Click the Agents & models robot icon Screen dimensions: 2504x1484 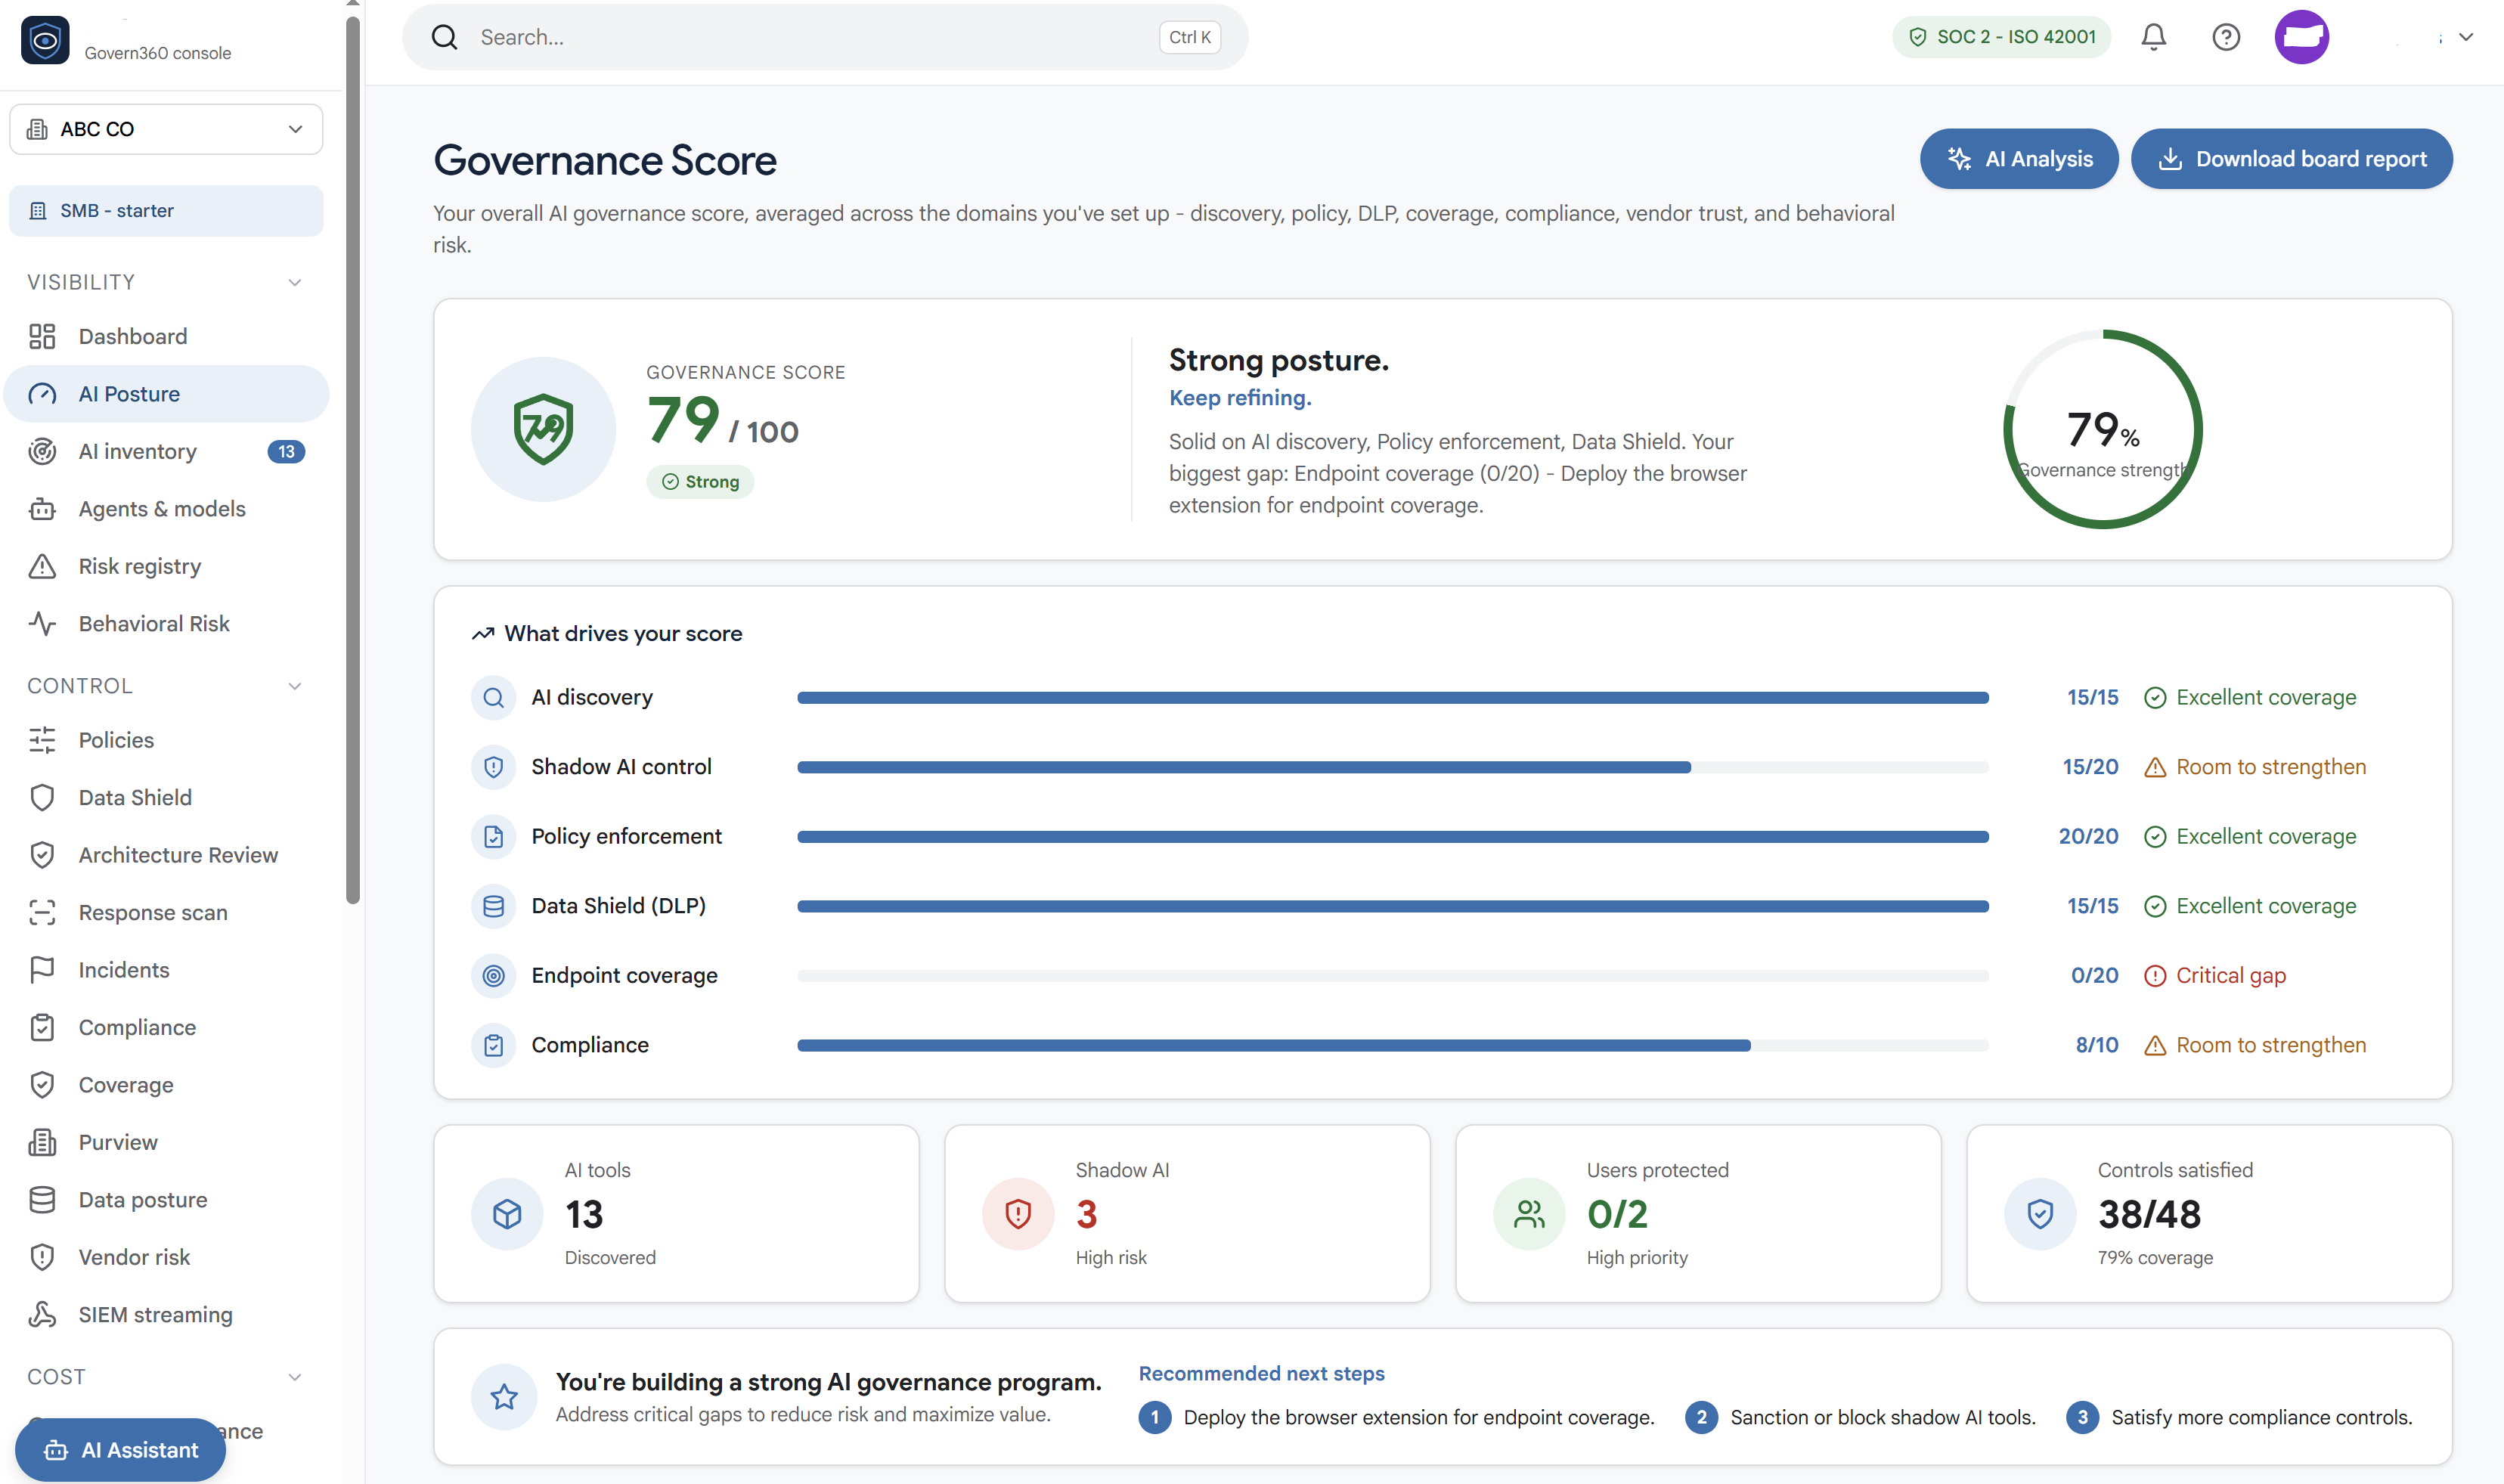[x=42, y=509]
